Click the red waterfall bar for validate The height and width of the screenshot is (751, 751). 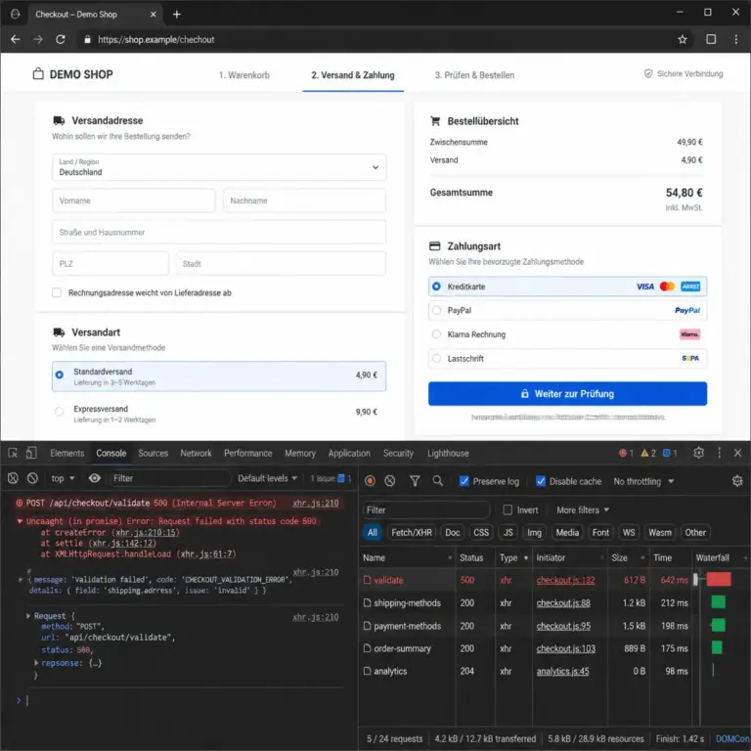point(719,579)
